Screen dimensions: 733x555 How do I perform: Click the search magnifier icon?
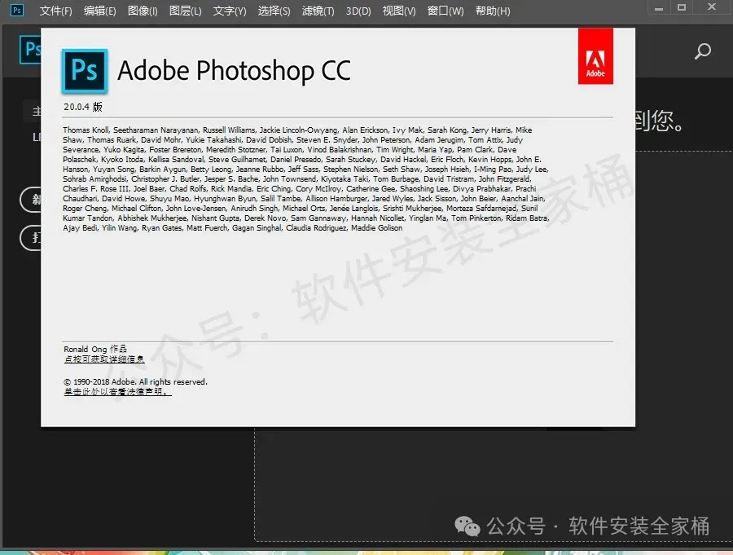(x=703, y=51)
